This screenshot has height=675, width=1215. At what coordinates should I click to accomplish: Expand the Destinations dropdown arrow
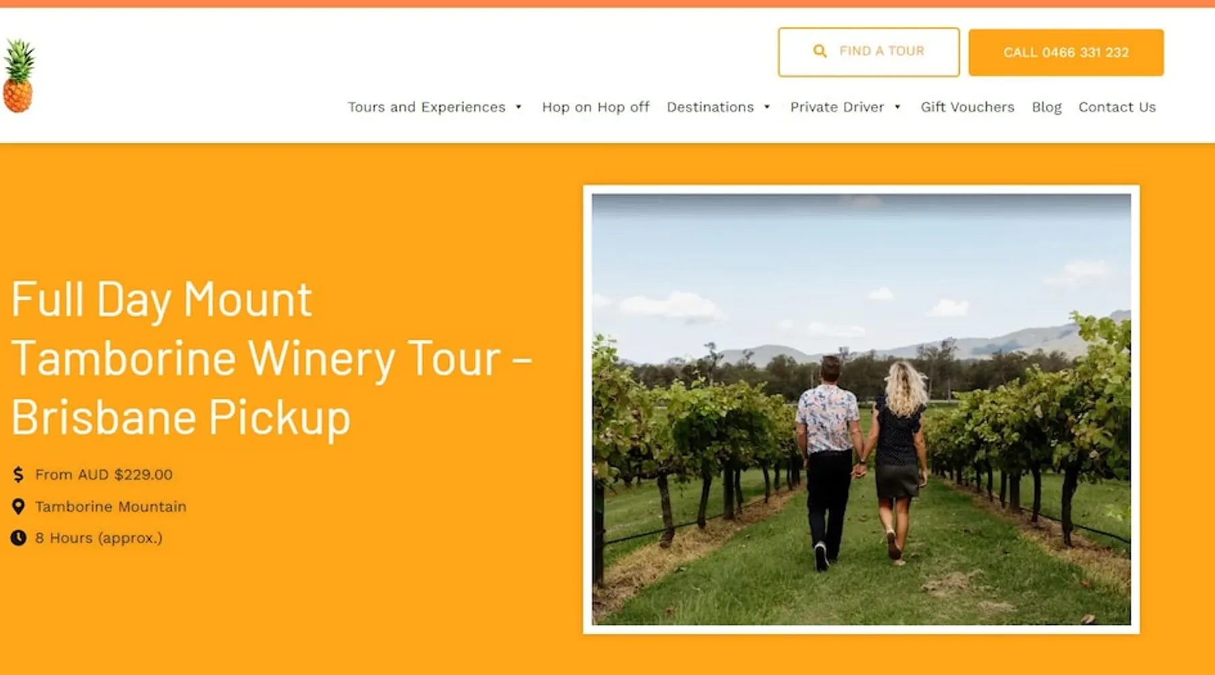pos(767,107)
